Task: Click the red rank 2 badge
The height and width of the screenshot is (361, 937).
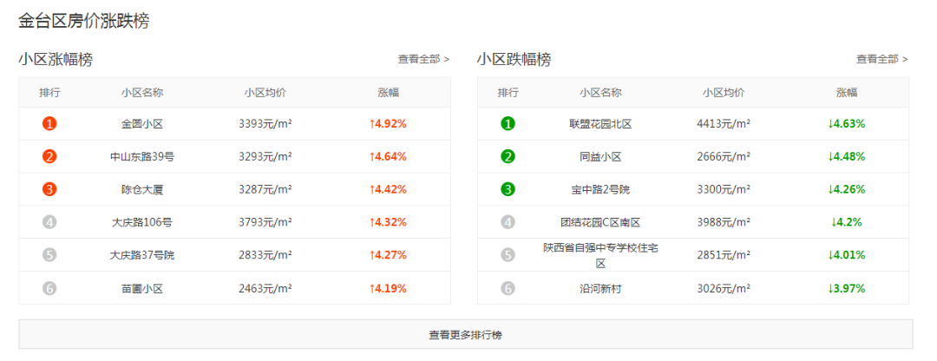Action: tap(49, 156)
